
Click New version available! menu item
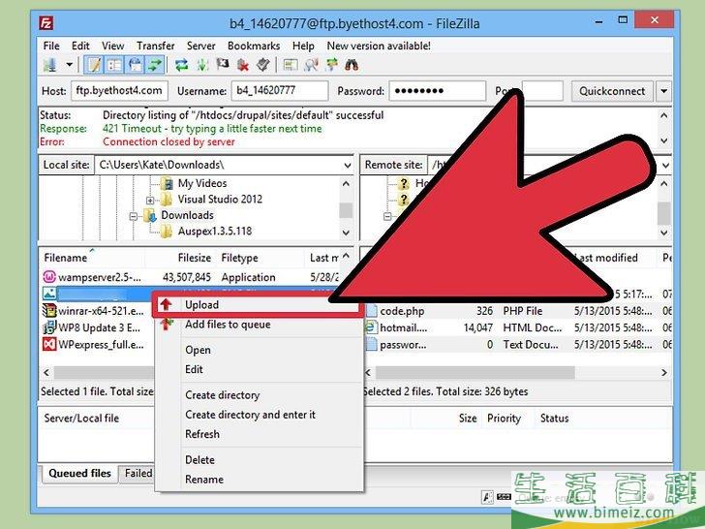point(379,46)
